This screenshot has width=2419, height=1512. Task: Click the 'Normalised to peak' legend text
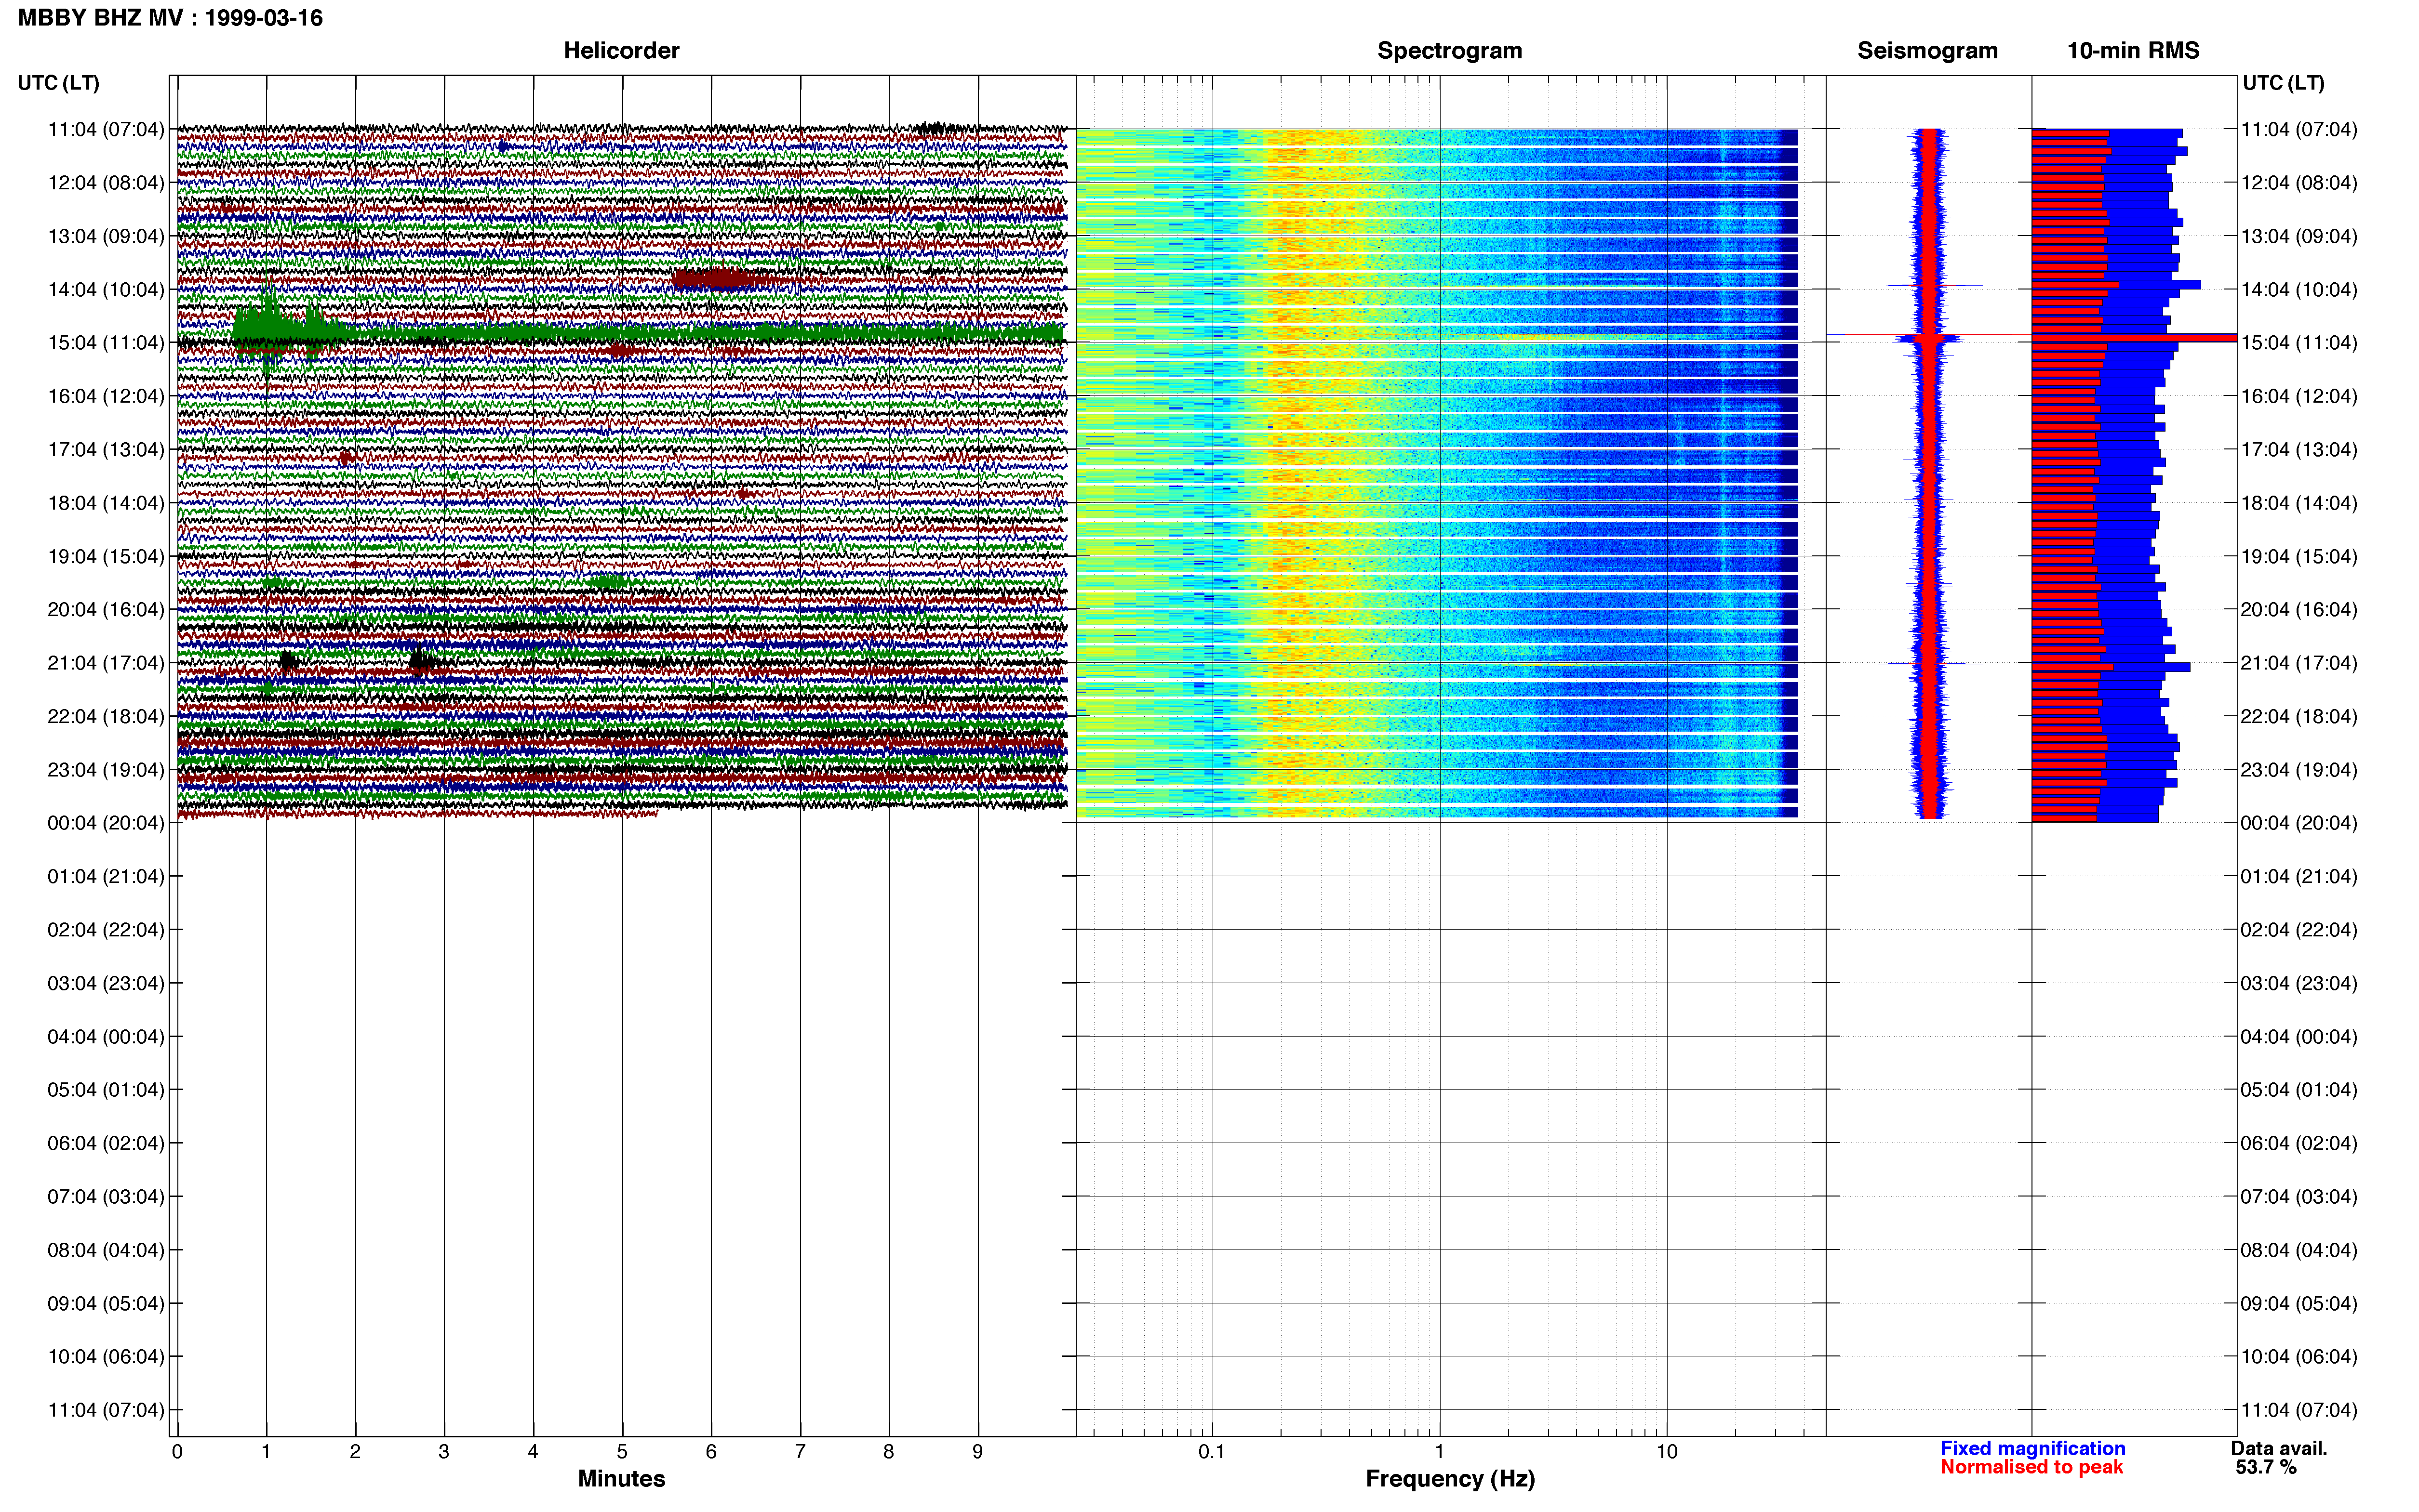pos(2032,1467)
